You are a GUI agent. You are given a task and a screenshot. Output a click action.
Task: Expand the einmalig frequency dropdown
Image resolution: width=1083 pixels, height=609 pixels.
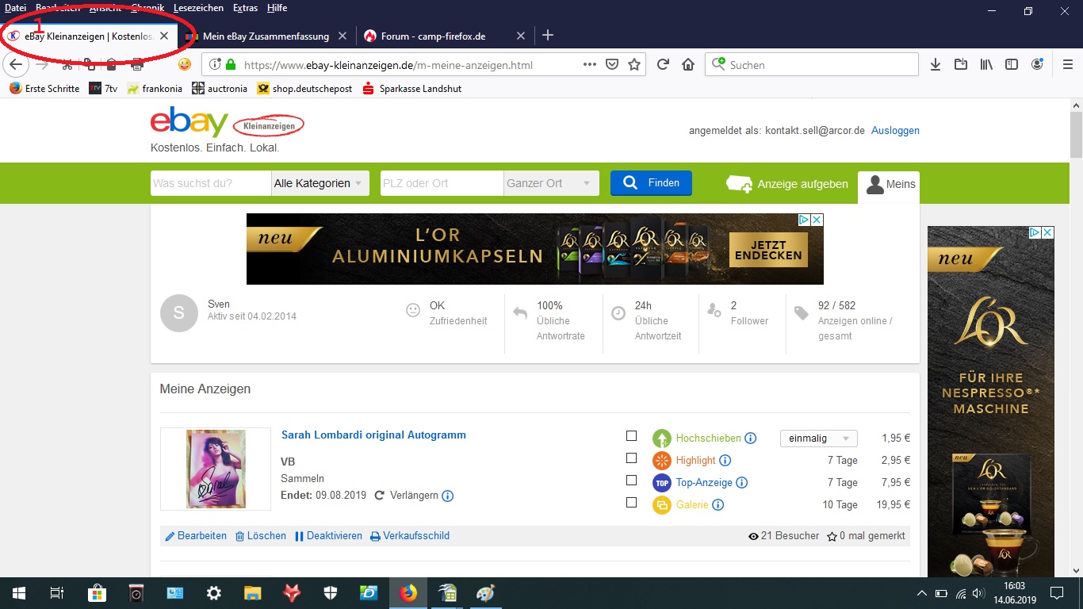(819, 439)
